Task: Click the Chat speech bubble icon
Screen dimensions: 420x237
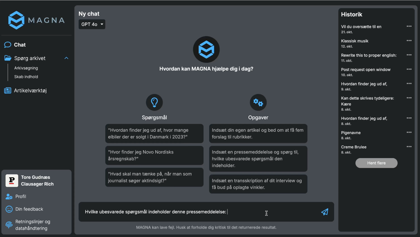Action: pos(8,45)
